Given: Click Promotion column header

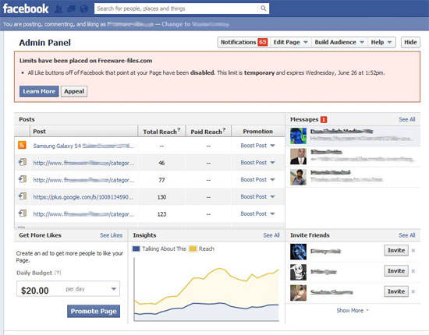Looking at the screenshot, I should [x=257, y=132].
